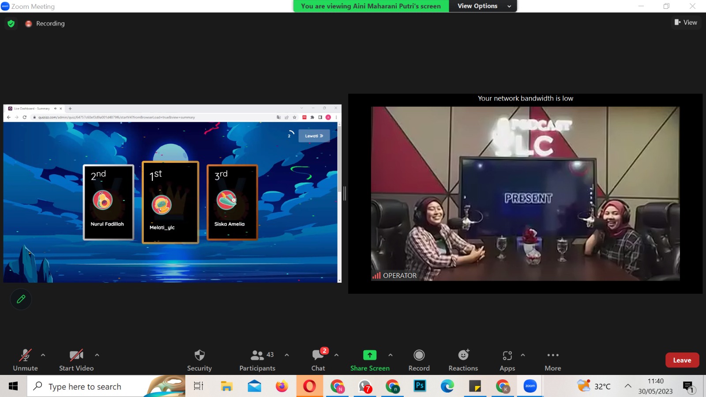Screen dimensions: 706x397
Task: Expand audio options arrow next to Unmute
Action: pyautogui.click(x=43, y=355)
